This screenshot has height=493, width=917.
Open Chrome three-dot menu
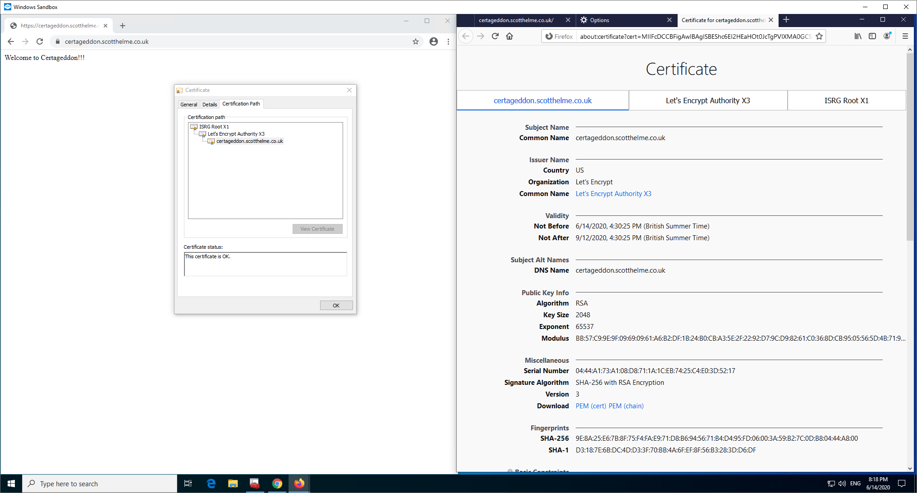pos(448,41)
